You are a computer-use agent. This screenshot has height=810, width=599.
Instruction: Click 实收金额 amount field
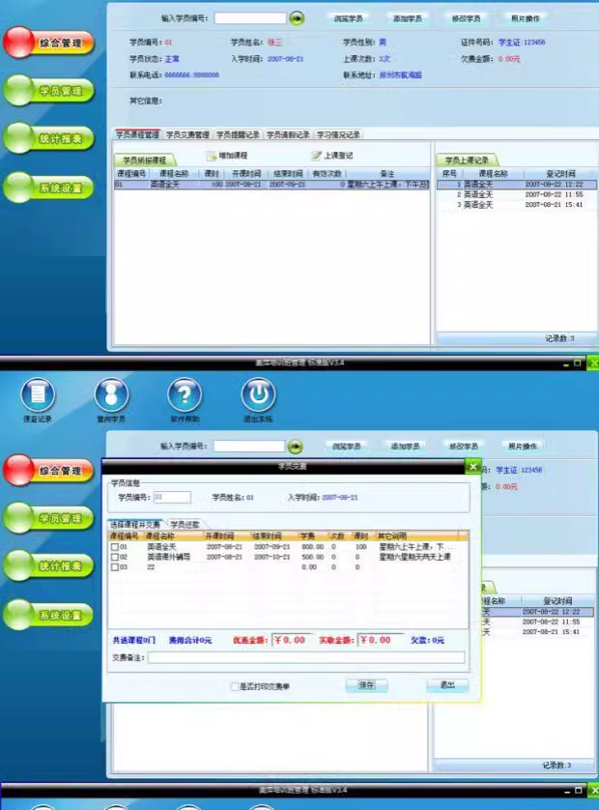[x=381, y=640]
